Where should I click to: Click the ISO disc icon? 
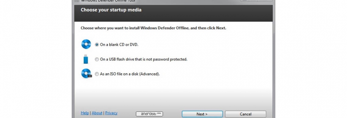[86, 74]
